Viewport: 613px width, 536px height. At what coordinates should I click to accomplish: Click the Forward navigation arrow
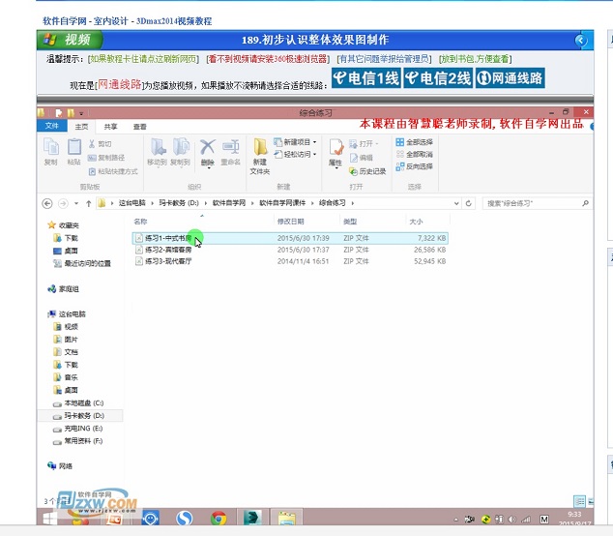(x=63, y=203)
